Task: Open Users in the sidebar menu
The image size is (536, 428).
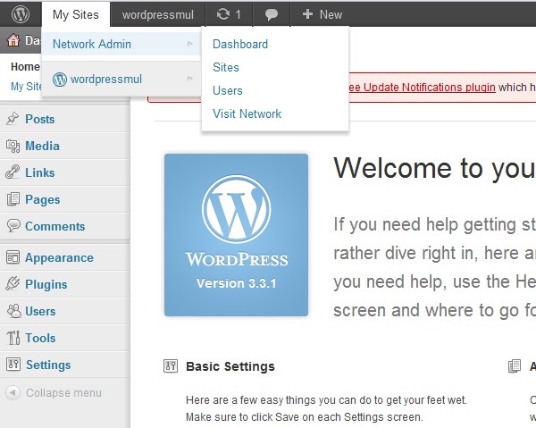Action: pos(40,311)
